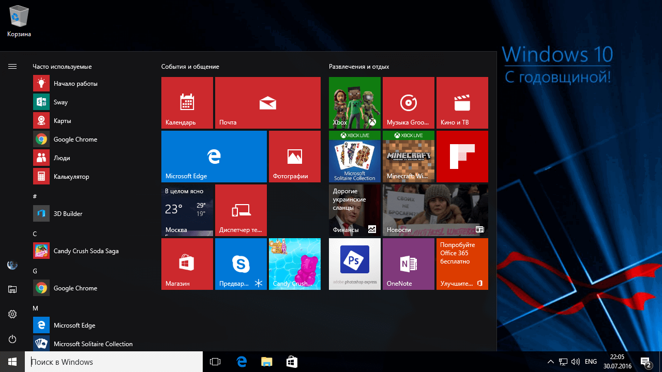Open the Xbox tile
Screen dimensions: 662x372
[x=354, y=103]
